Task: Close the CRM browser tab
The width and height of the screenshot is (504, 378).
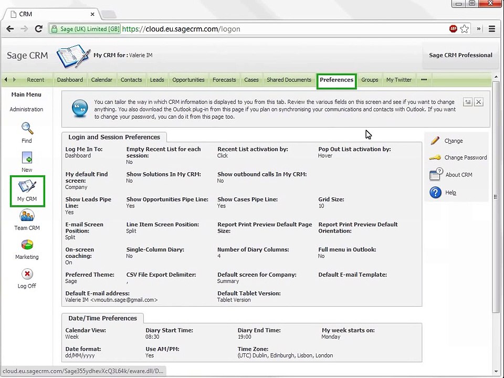Action: 92,14
